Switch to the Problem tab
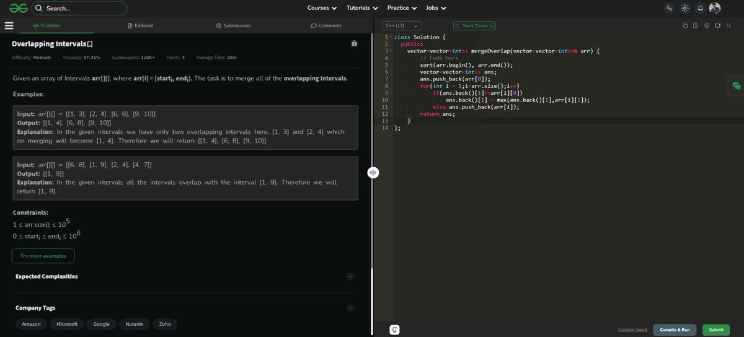Viewport: 744px width, 337px height. pyautogui.click(x=46, y=26)
